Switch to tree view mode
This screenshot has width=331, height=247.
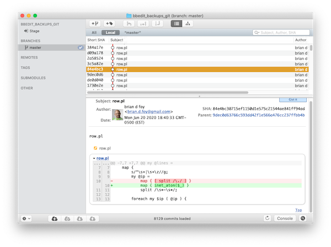point(188,24)
